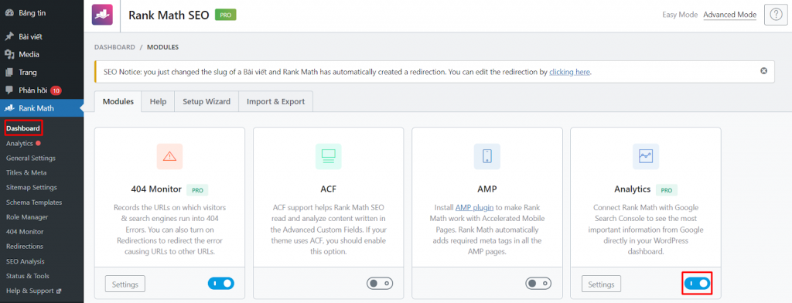This screenshot has height=303, width=792.
Task: Enable the ACF module toggle
Action: 380,284
